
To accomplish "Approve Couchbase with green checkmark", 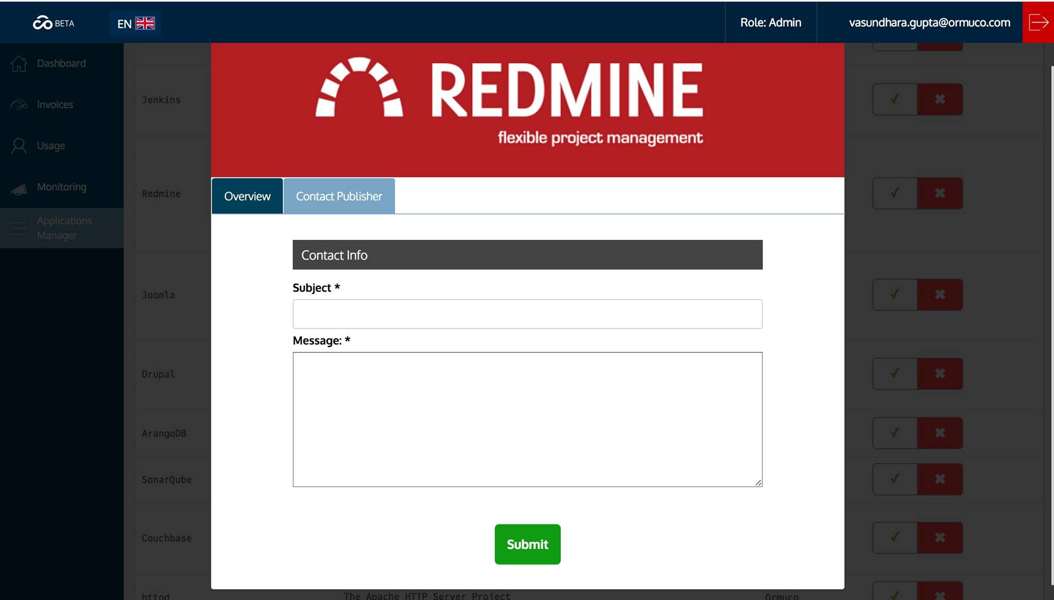I will click(x=895, y=538).
